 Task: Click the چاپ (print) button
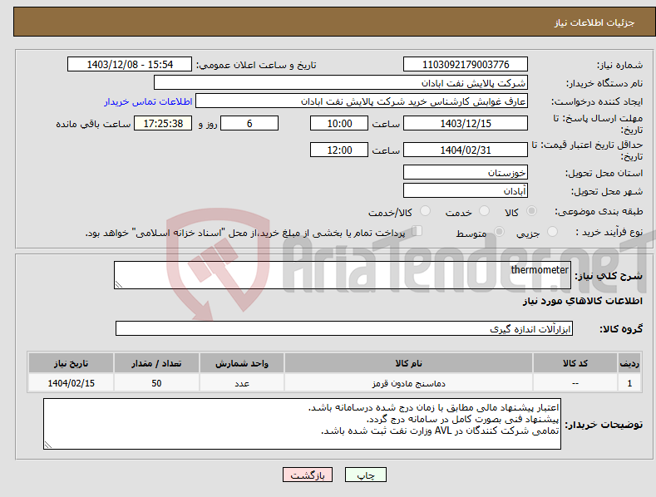365,475
